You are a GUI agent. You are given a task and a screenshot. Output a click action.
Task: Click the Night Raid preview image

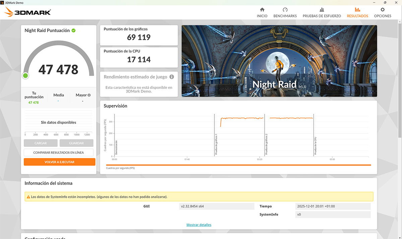tap(279, 61)
